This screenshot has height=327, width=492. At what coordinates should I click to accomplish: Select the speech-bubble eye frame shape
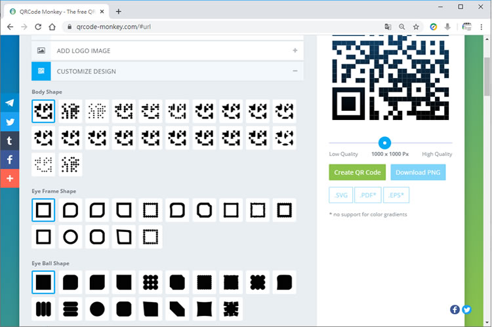point(177,210)
